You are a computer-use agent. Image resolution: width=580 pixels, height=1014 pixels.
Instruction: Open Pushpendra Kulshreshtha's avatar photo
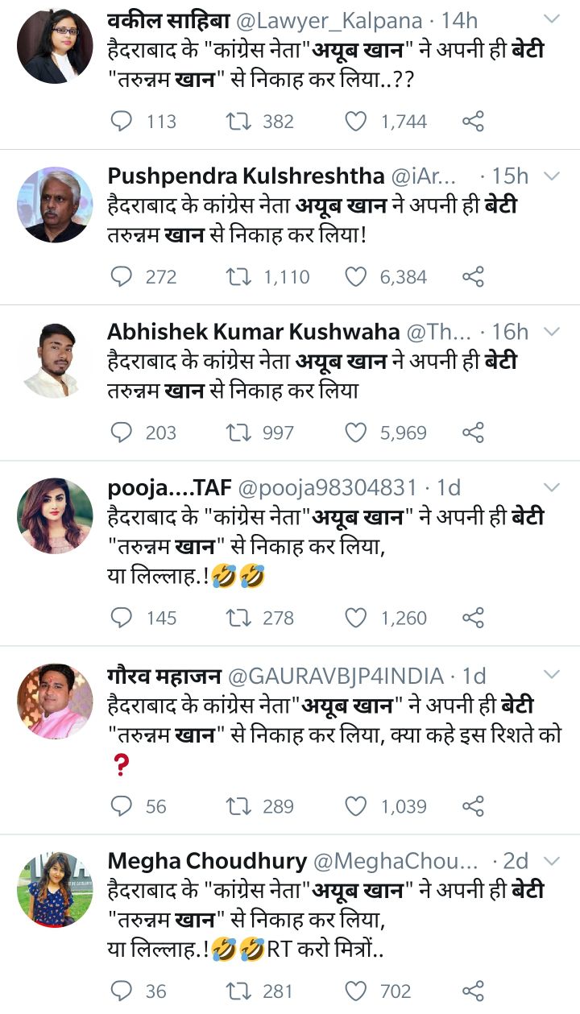tap(55, 205)
